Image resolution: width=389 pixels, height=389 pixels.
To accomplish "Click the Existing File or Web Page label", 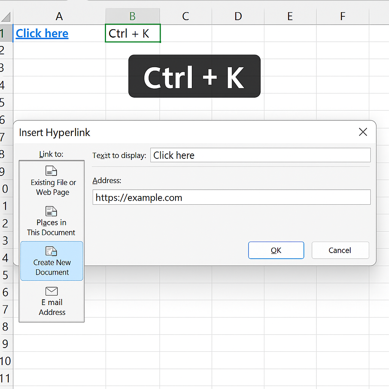I will (53, 187).
